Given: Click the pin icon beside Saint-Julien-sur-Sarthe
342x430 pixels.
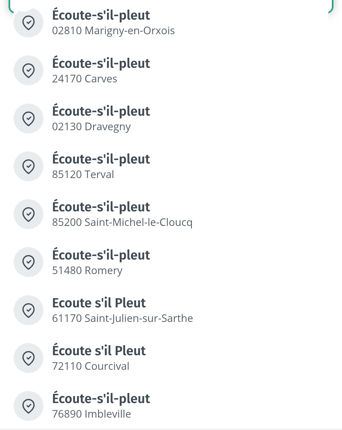Looking at the screenshot, I should click(x=28, y=310).
